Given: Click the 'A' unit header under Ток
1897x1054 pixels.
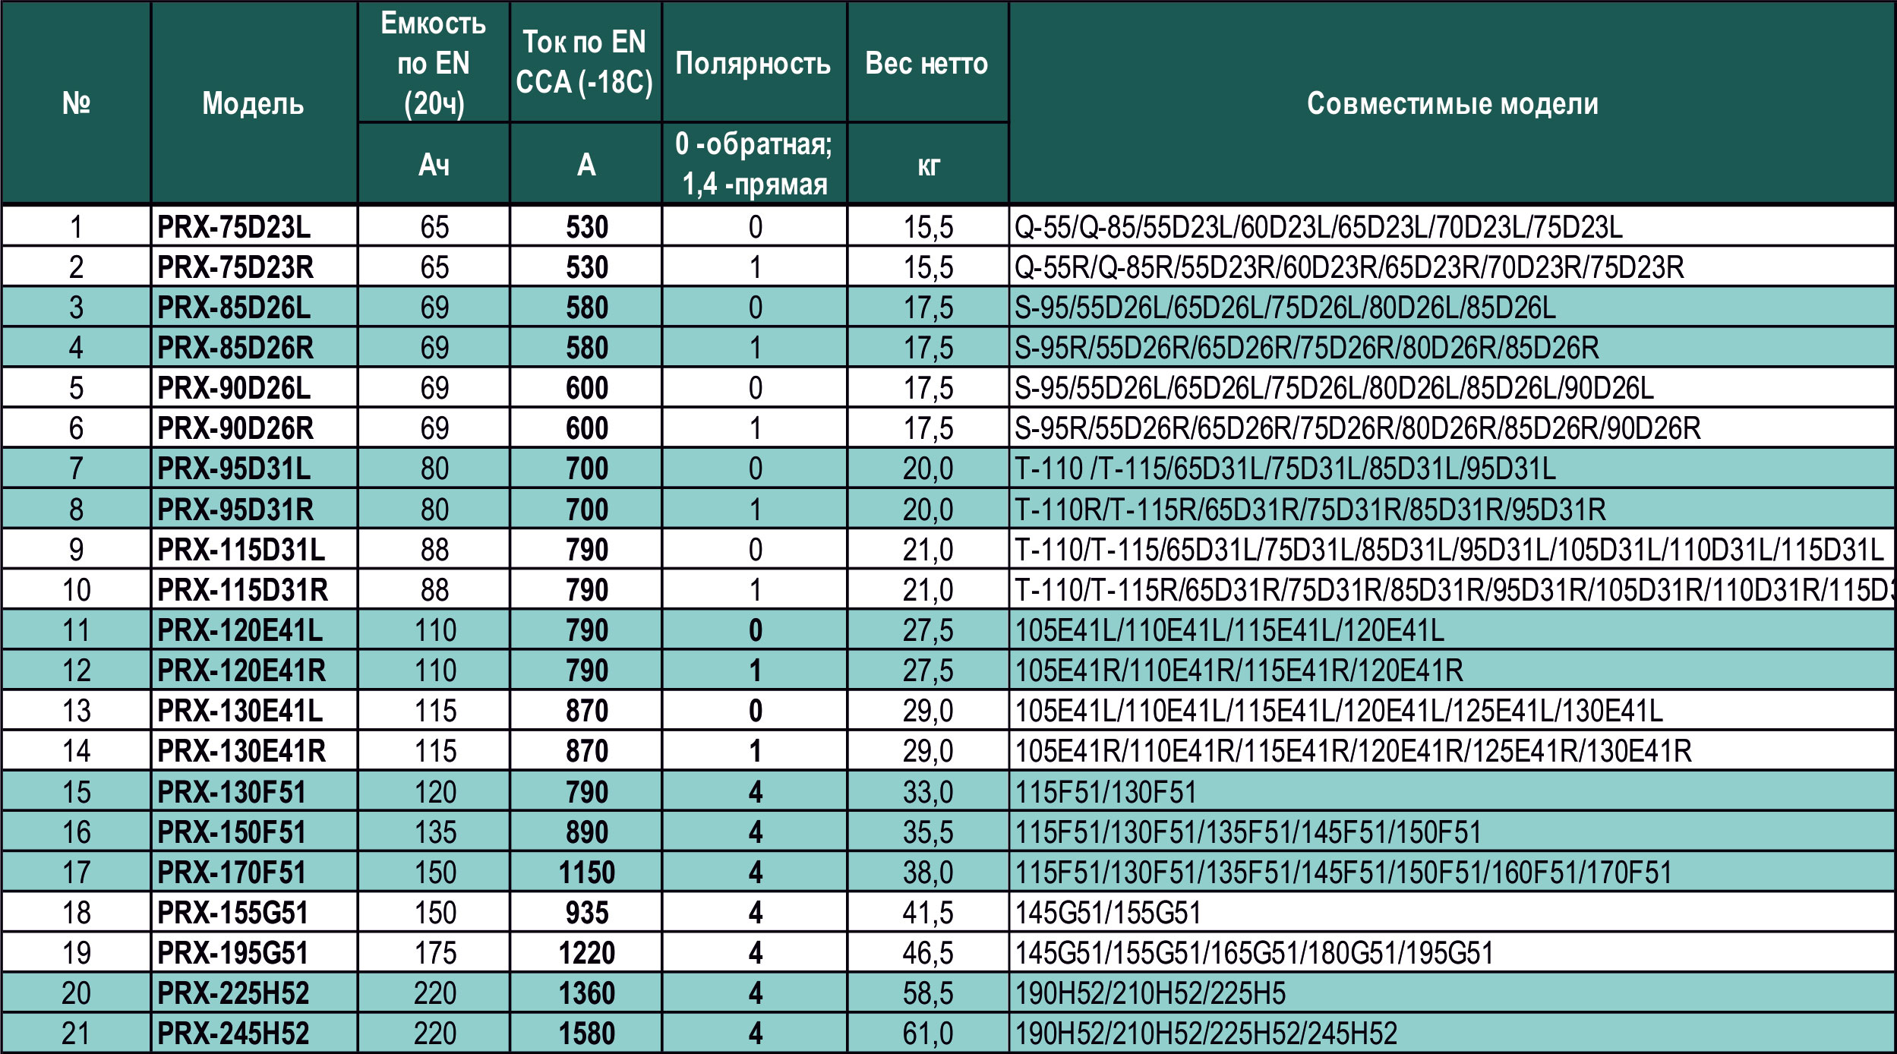Looking at the screenshot, I should (586, 163).
